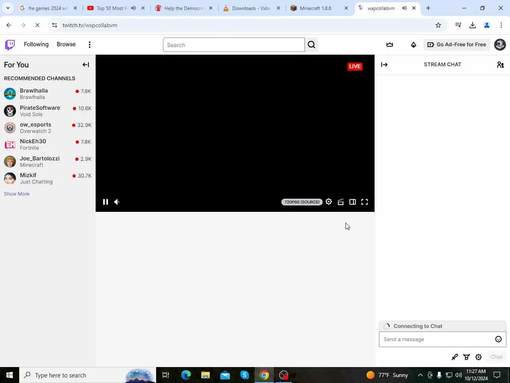Open the media controls icon
Screen dimensions: 510x383
click(458, 25)
